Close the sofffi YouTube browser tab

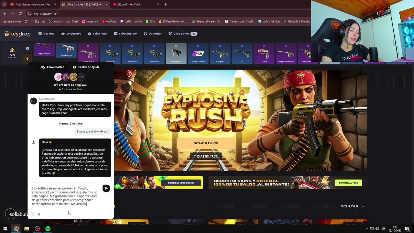pyautogui.click(x=158, y=5)
